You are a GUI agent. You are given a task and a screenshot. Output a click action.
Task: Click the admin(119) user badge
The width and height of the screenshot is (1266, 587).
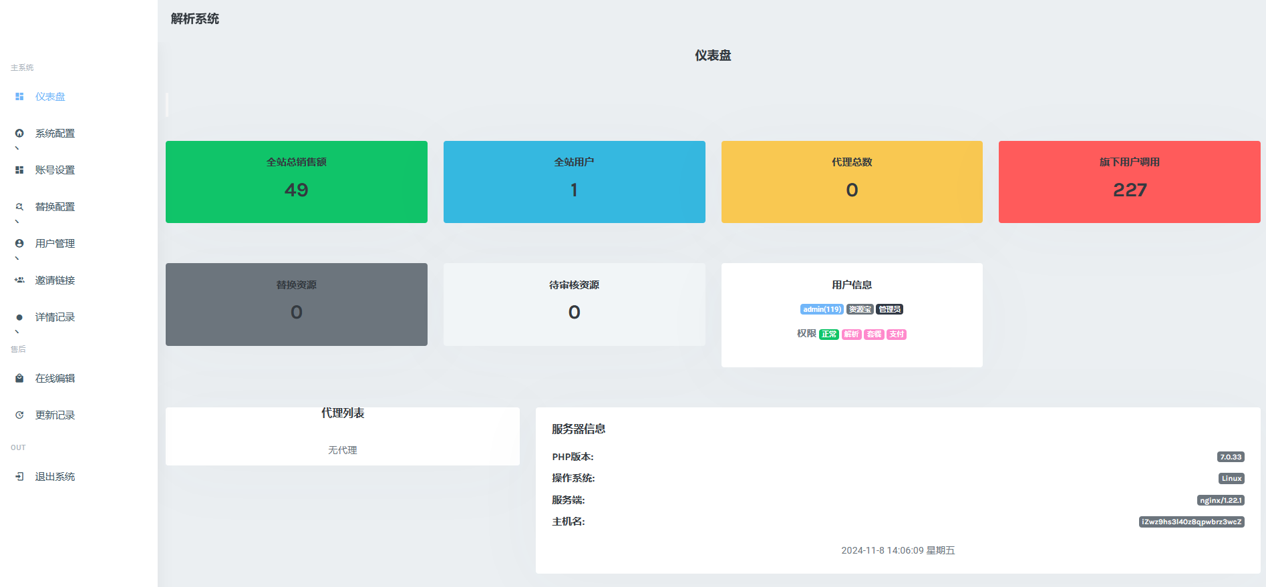(x=822, y=309)
